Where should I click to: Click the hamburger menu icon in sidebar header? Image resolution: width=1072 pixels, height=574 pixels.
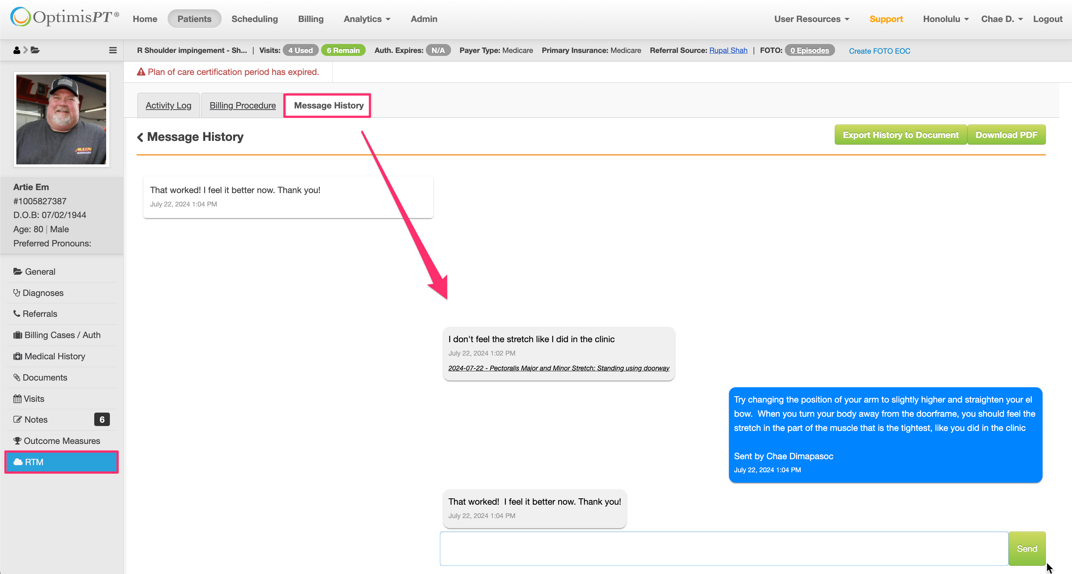113,50
